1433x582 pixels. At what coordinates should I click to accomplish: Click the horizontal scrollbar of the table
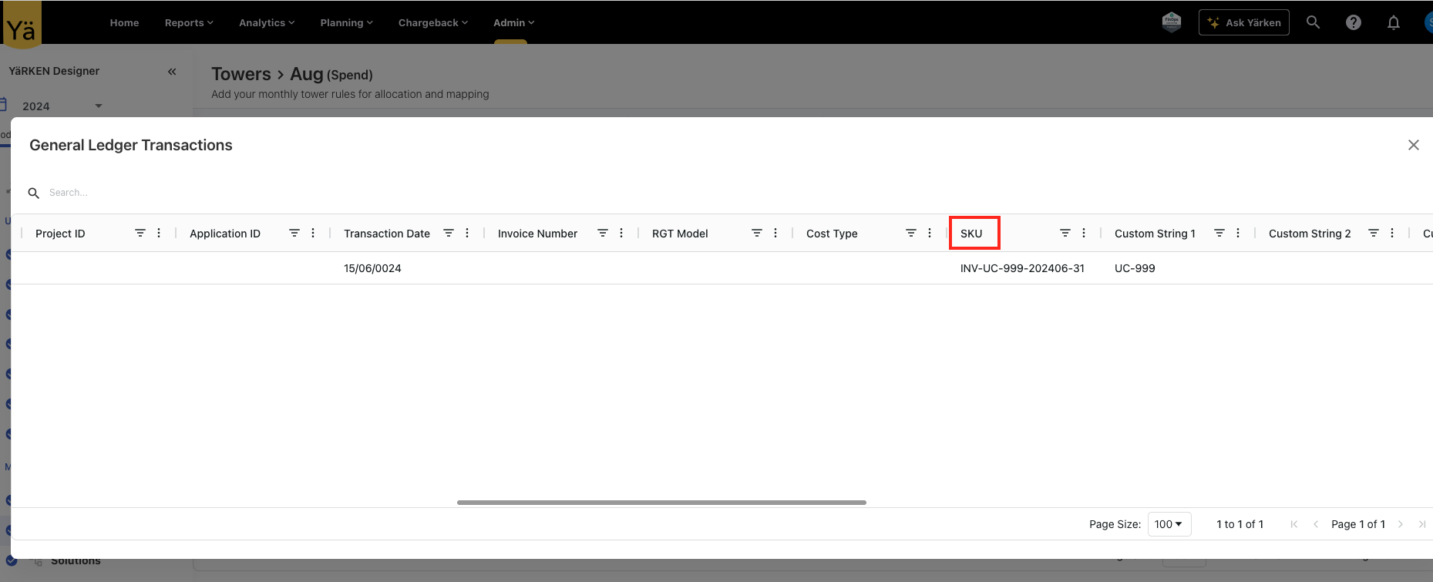(x=661, y=503)
